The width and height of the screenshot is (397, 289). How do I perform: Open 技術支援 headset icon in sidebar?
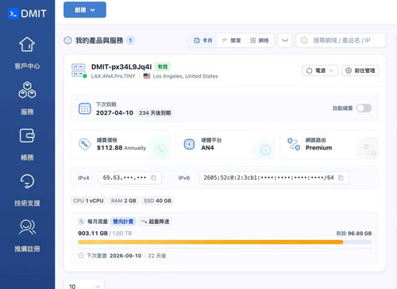(x=27, y=181)
